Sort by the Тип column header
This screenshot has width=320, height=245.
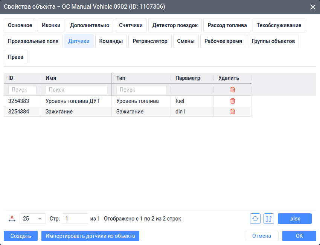click(121, 78)
